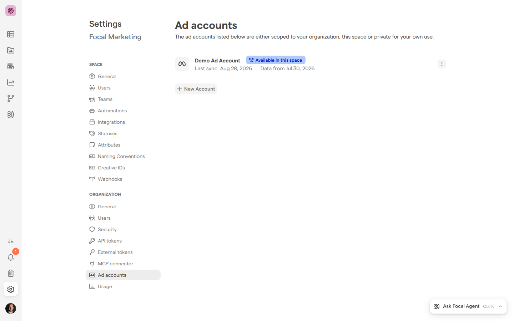
Task: Click the settings gear sidebar icon
Action: pos(11,289)
